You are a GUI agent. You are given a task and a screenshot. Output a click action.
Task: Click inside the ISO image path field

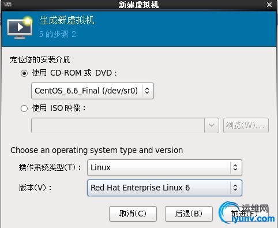point(118,125)
